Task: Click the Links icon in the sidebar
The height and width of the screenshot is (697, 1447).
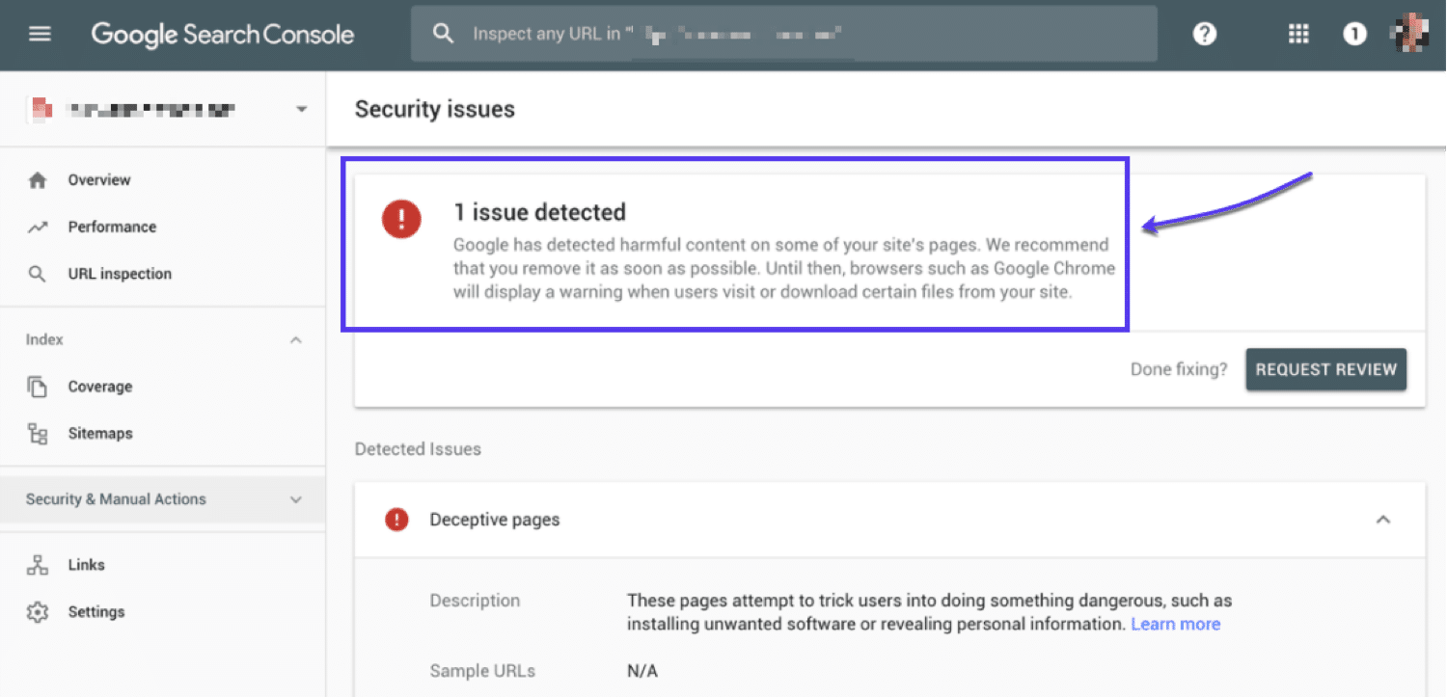Action: (37, 564)
